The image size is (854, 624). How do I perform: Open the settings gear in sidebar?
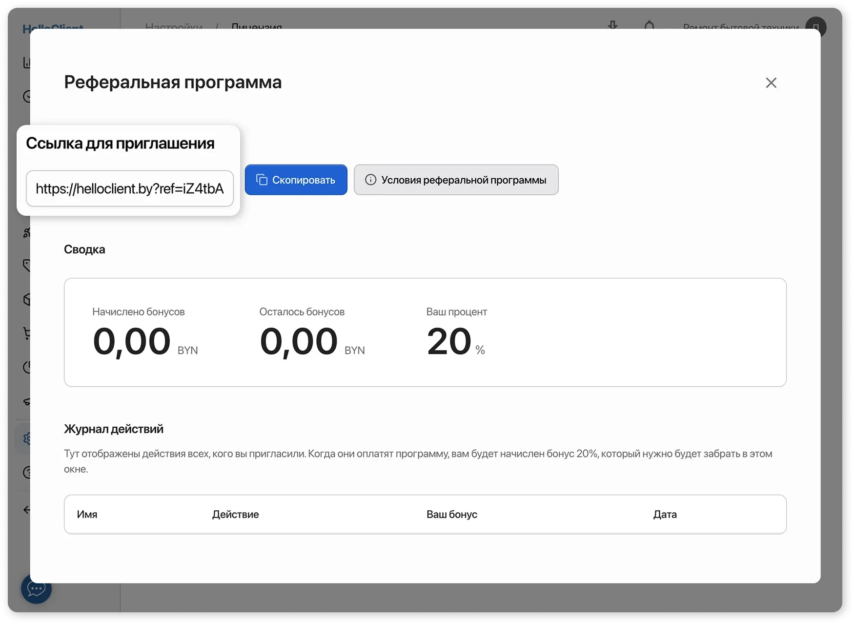click(26, 438)
